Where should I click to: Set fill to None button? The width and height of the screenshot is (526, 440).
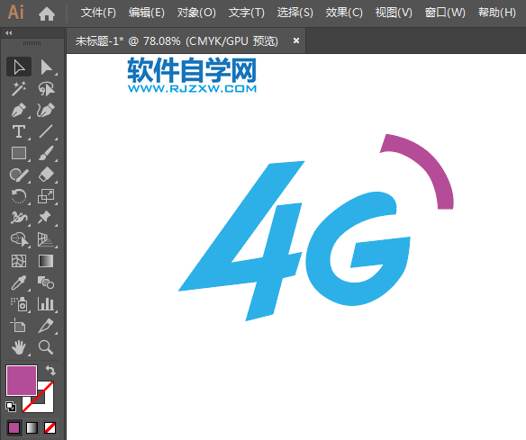click(x=50, y=428)
